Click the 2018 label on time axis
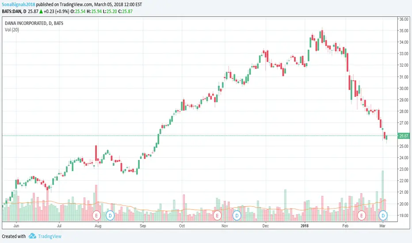This screenshot has height=243, width=412. point(305,226)
